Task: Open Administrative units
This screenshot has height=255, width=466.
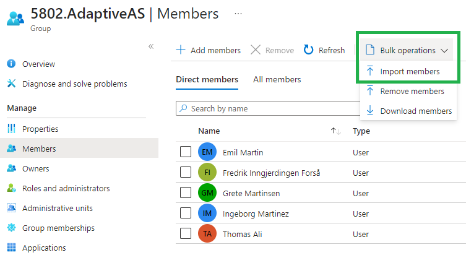Action: point(58,208)
